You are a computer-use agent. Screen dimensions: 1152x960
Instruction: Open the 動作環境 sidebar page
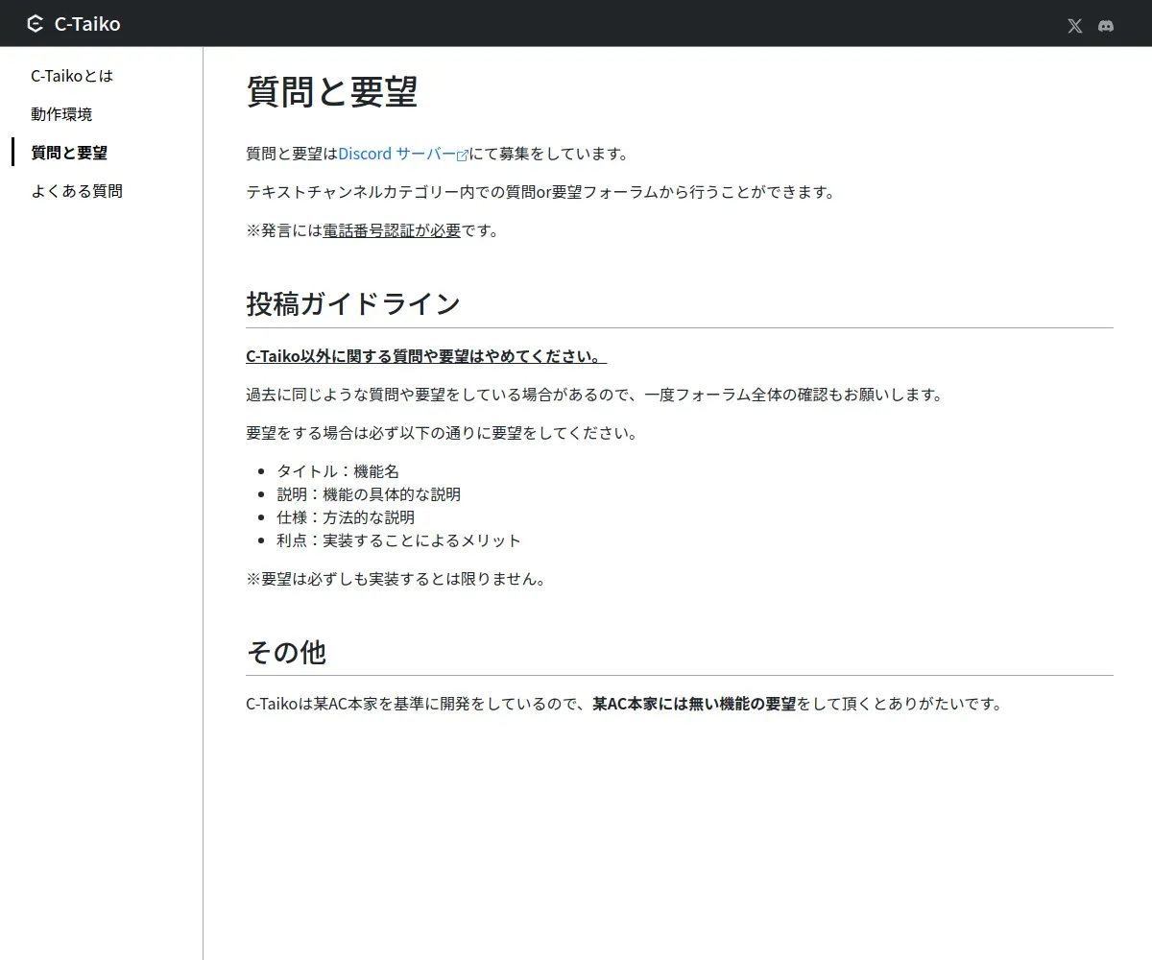tap(61, 114)
